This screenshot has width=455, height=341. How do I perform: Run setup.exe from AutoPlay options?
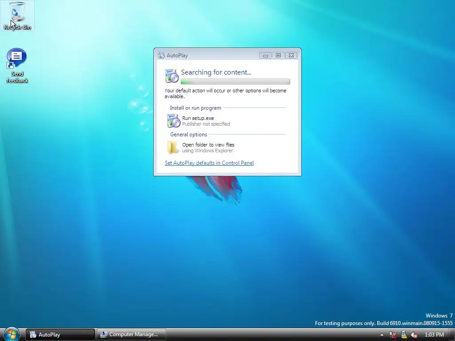coord(226,121)
